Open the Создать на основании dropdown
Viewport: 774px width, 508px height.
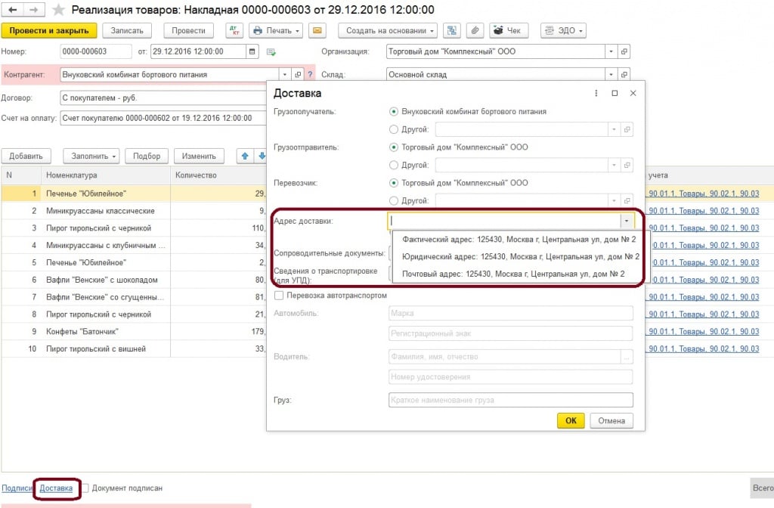(388, 31)
